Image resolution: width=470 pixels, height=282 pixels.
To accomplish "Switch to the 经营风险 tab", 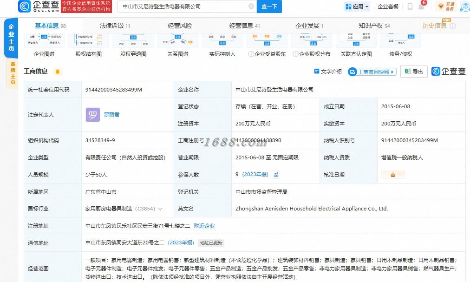I will pyautogui.click(x=180, y=26).
